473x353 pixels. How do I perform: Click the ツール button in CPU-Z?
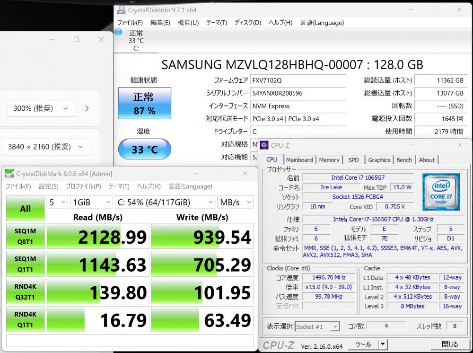pos(363,344)
